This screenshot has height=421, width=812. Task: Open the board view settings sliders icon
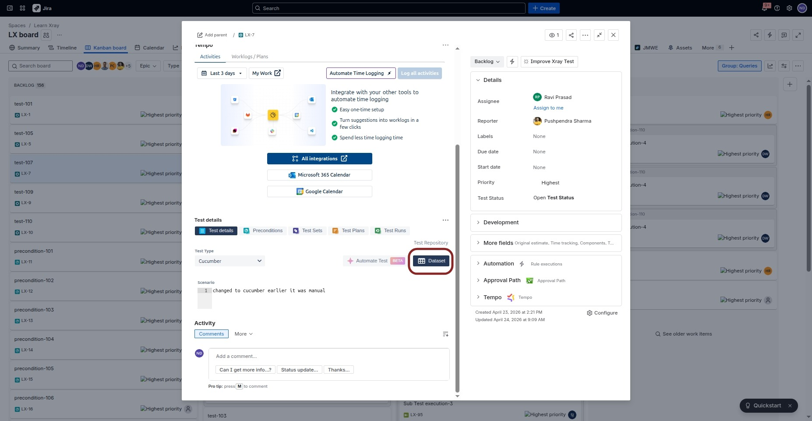click(784, 66)
